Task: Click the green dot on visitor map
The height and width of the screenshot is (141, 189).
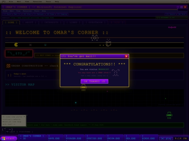Action: 166,99
